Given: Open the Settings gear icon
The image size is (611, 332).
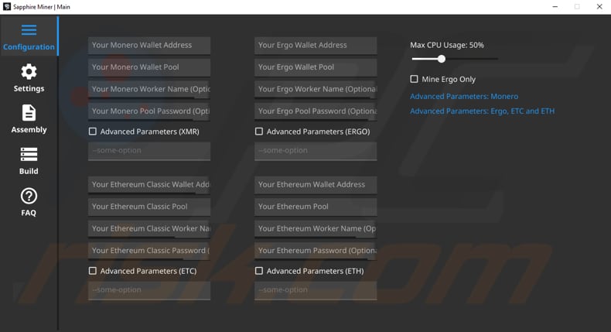Looking at the screenshot, I should tap(29, 72).
